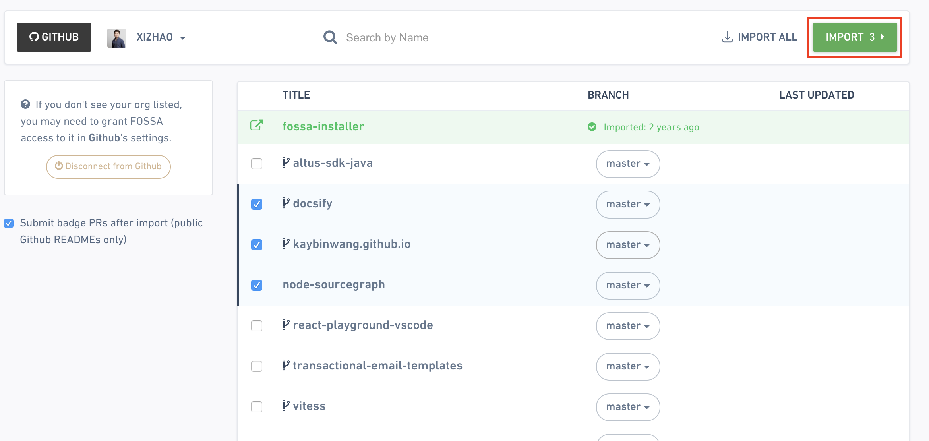Click XIZHAO user avatar image

point(116,38)
